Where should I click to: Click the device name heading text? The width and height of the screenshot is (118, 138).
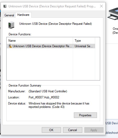pyautogui.click(x=55, y=24)
